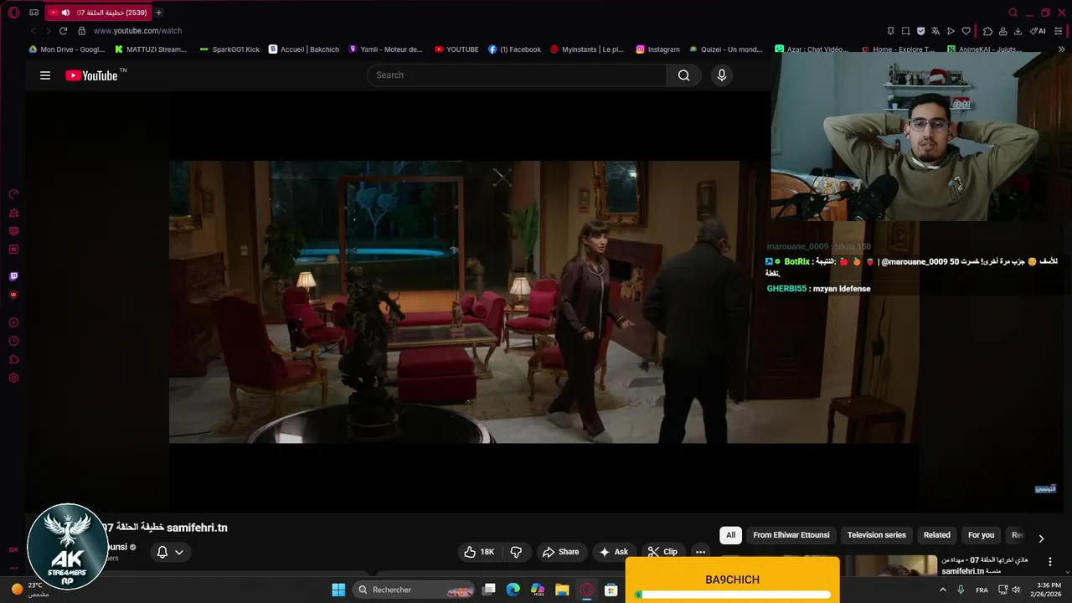1072x603 pixels.
Task: Mute the tab via speaker icon
Action: tap(65, 13)
